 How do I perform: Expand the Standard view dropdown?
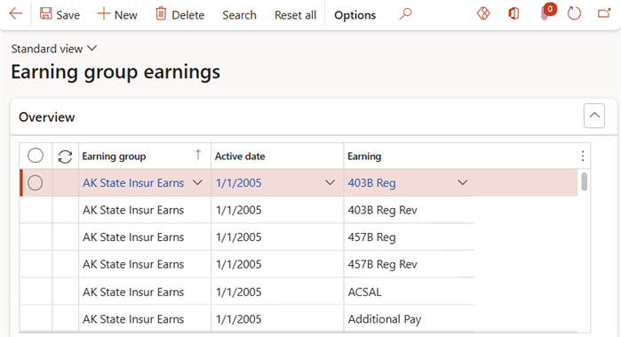click(x=54, y=49)
